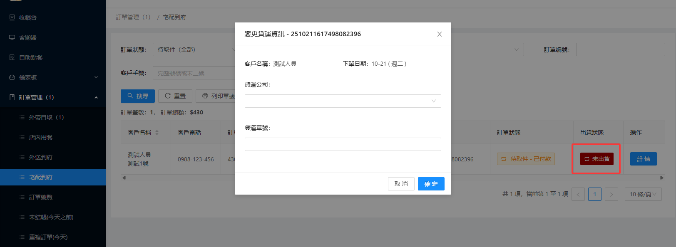Click the table's right scroll arrow
The image size is (676, 247).
coord(661,178)
